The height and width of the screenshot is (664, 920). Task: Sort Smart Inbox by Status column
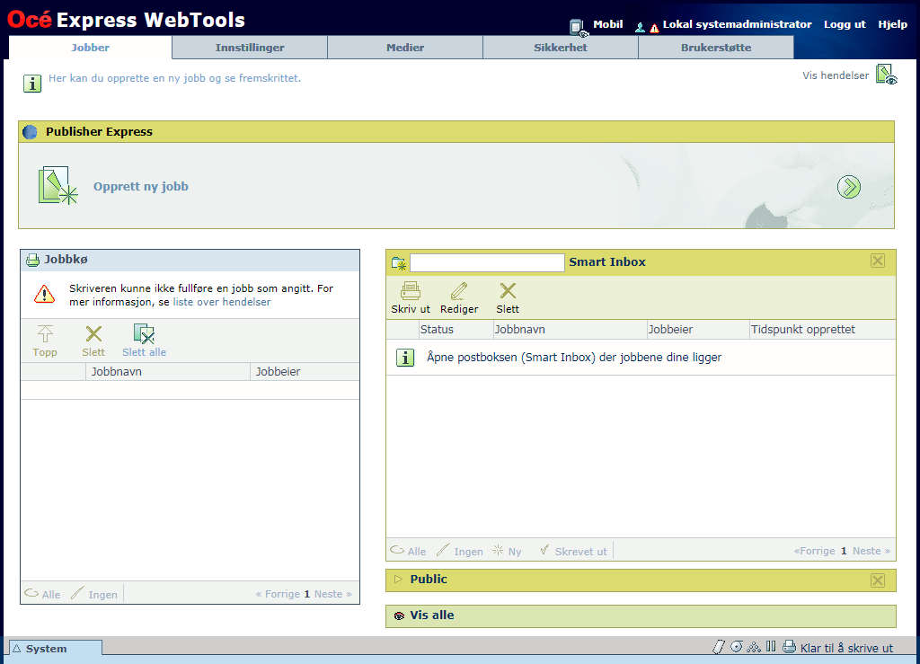pos(456,330)
